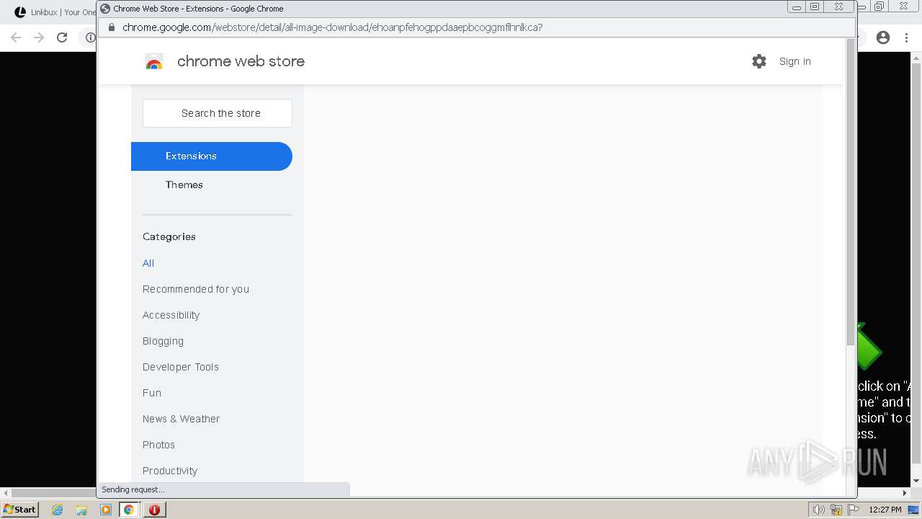Open the News & Weather category
This screenshot has height=519, width=922.
pos(181,419)
